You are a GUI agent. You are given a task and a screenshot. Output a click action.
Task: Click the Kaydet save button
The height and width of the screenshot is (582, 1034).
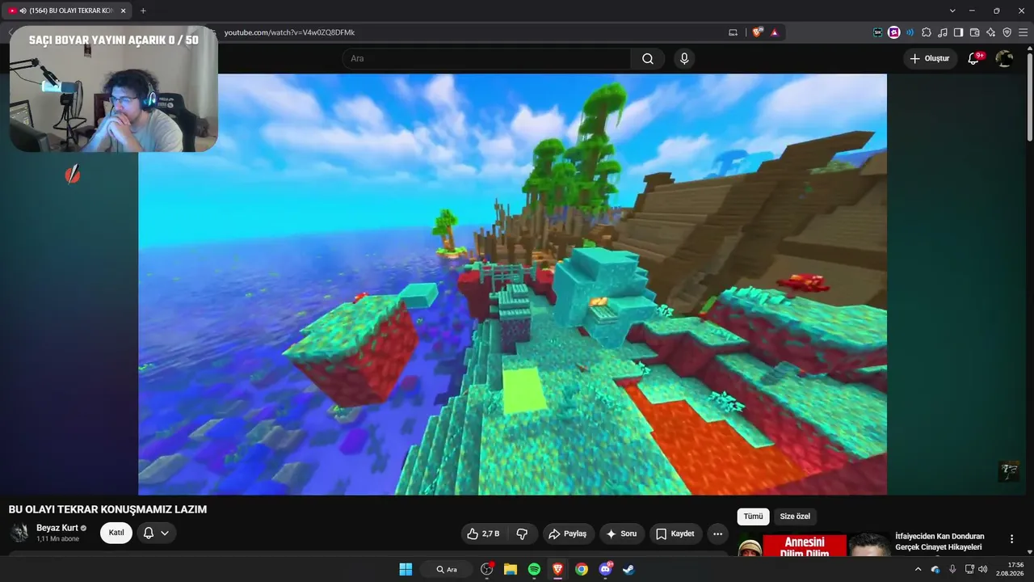pyautogui.click(x=675, y=533)
